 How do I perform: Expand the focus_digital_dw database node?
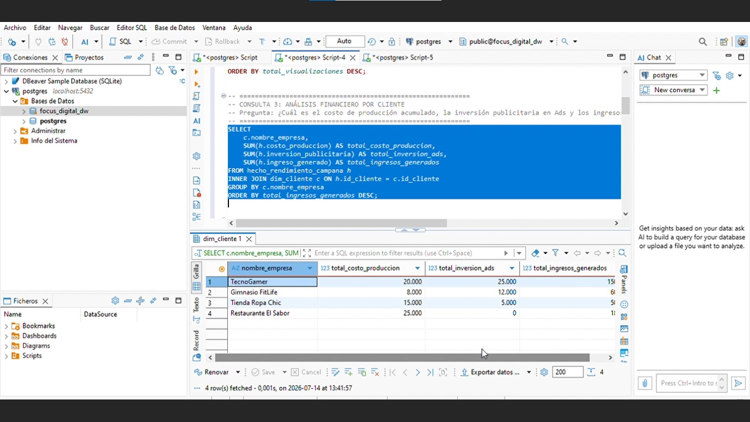click(x=24, y=111)
